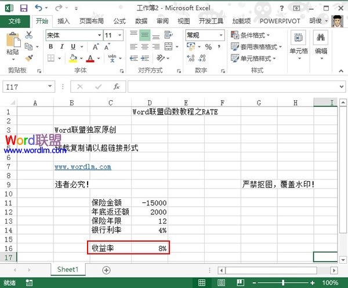
Task: Toggle align text left
Action: pyautogui.click(x=133, y=46)
